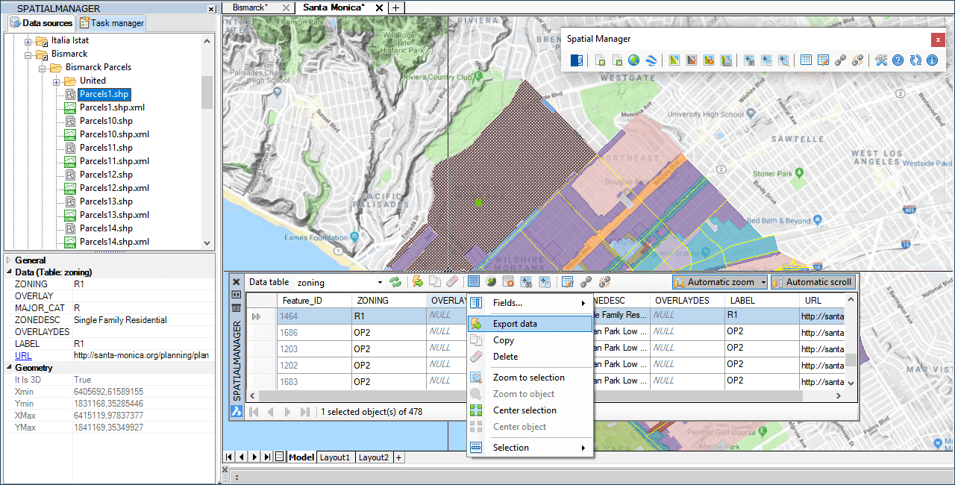Click the green refresh icon beside zoning dropdown
Screen dimensions: 955x485
click(x=395, y=282)
